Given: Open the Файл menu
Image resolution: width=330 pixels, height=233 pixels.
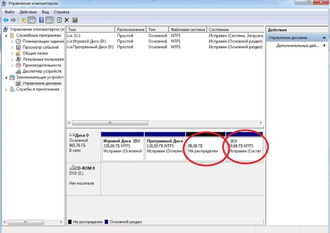Looking at the screenshot, I should [9, 12].
